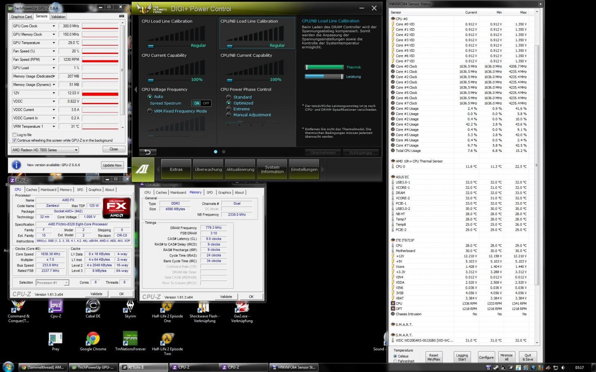Launch Cabal DE desktop icon
The width and height of the screenshot is (596, 372).
click(93, 309)
